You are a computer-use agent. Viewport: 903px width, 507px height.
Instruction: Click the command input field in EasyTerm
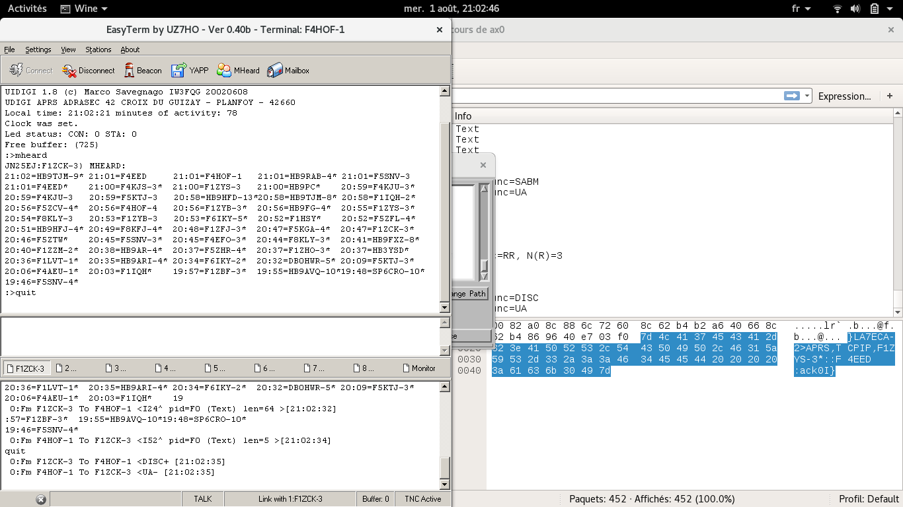click(219, 337)
